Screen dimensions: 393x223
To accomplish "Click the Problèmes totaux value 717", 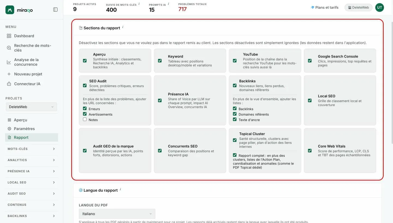I will [183, 9].
